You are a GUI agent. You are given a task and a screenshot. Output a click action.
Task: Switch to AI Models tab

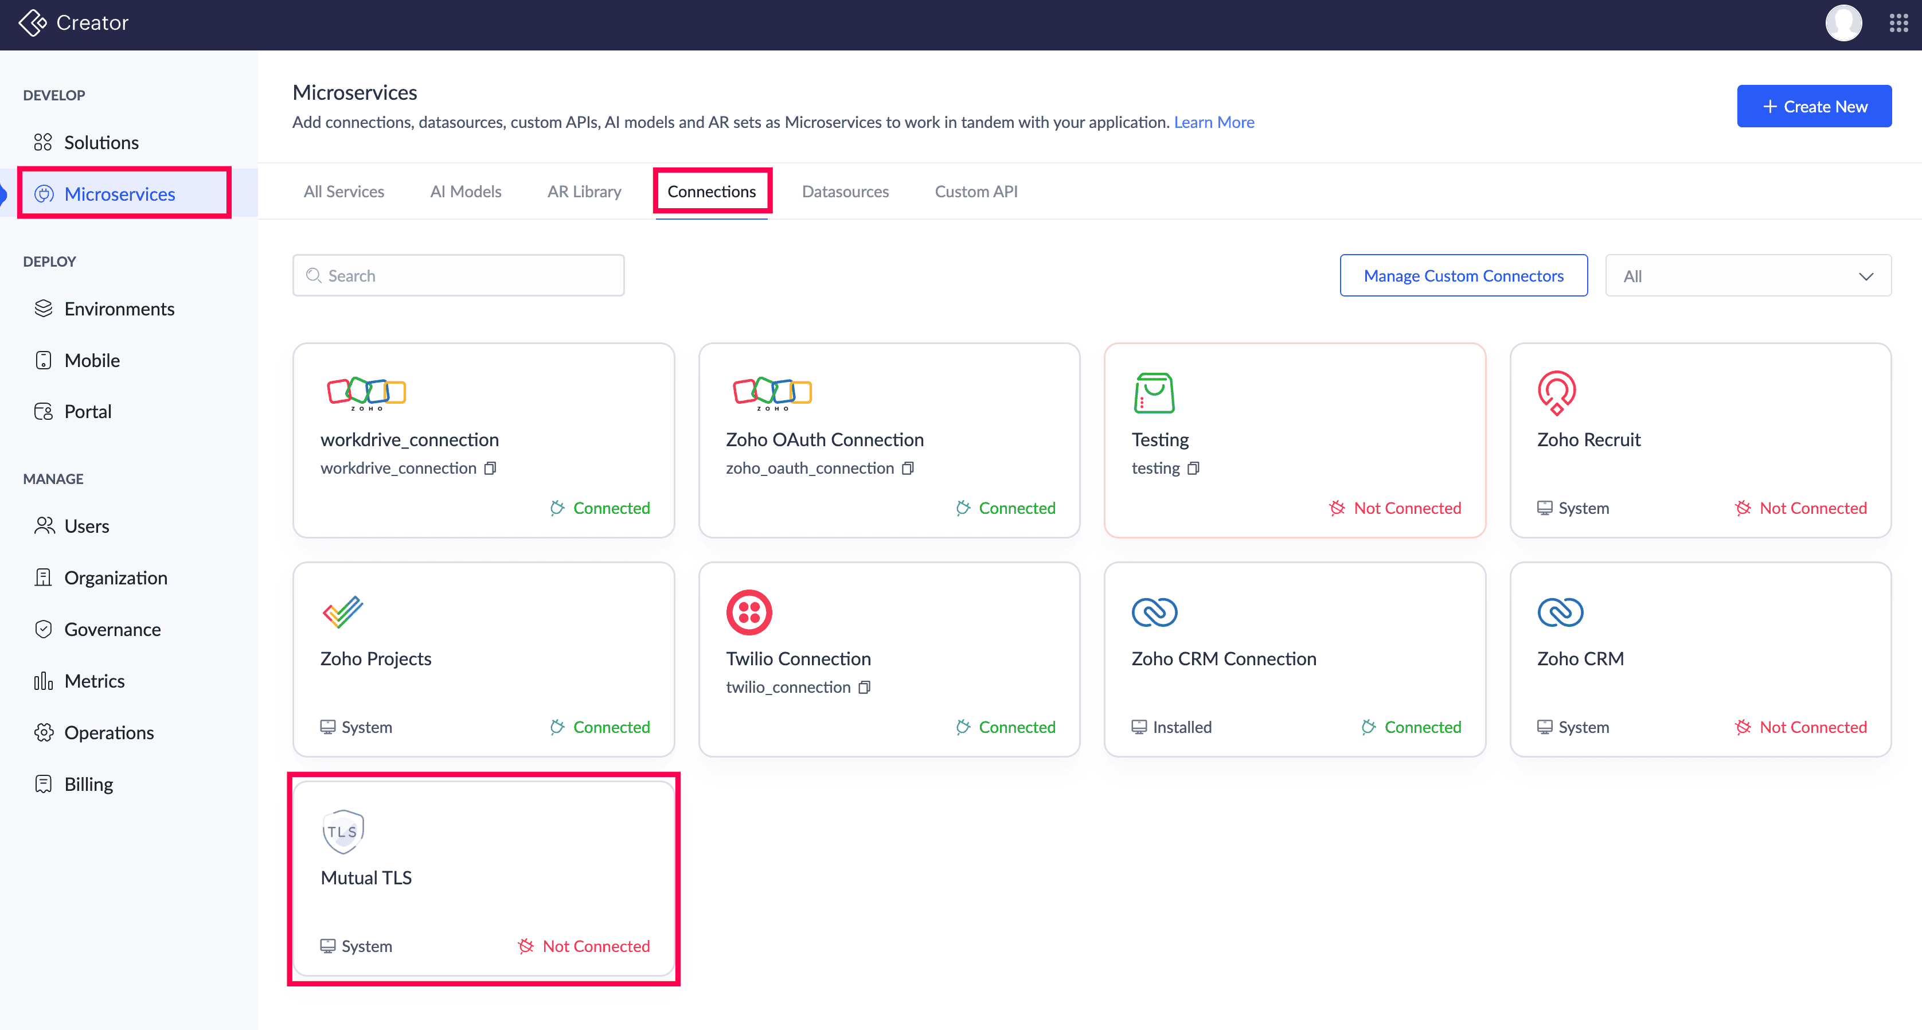[x=466, y=191]
